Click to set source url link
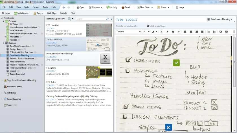The image size is (237, 133). [x=127, y=26]
